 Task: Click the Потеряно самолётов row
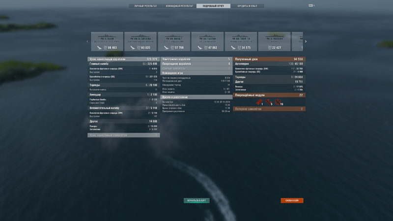point(269,109)
